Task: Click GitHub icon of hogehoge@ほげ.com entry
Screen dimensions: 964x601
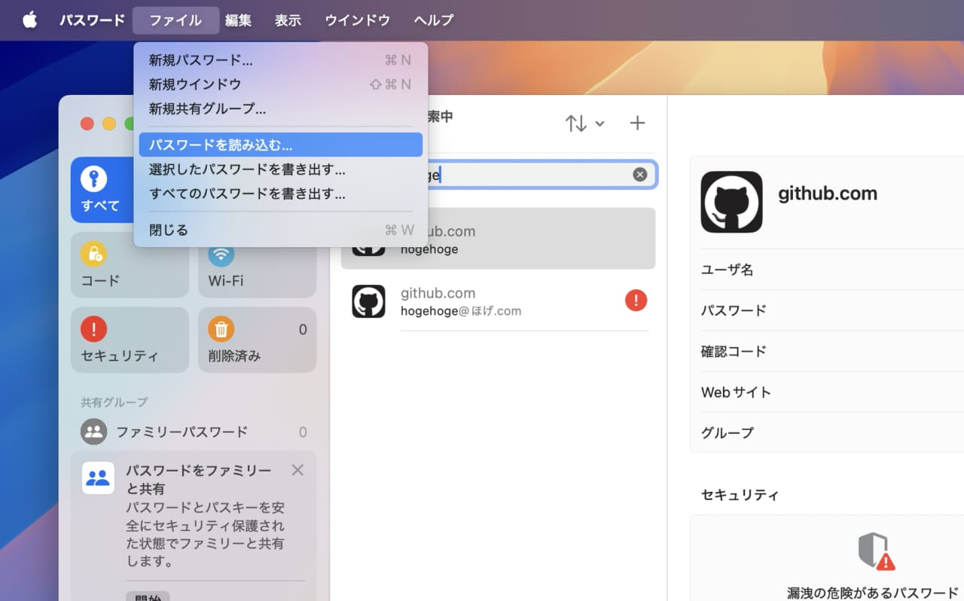Action: 369,301
